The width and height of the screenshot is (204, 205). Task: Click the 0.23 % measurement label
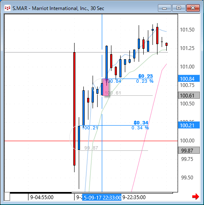[145, 81]
